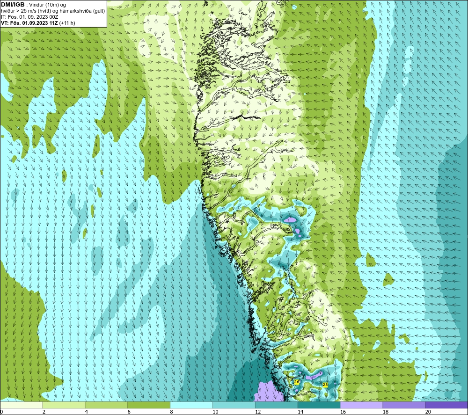Click the scale number "6"
Screen dimensions: 468x415
(x=129, y=412)
